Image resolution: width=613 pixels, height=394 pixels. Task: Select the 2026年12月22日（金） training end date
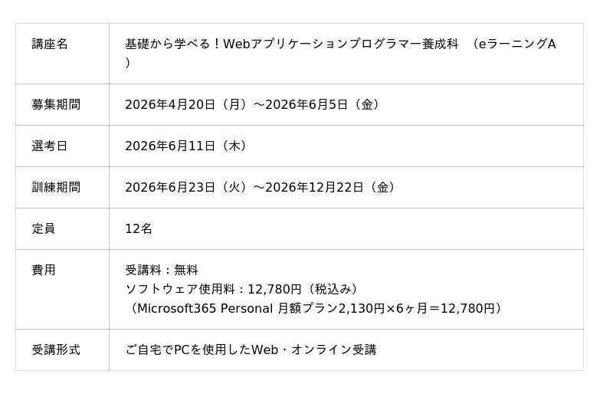point(330,187)
